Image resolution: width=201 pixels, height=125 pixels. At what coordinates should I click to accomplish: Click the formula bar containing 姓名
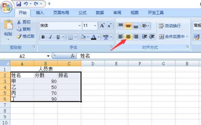tap(139, 56)
